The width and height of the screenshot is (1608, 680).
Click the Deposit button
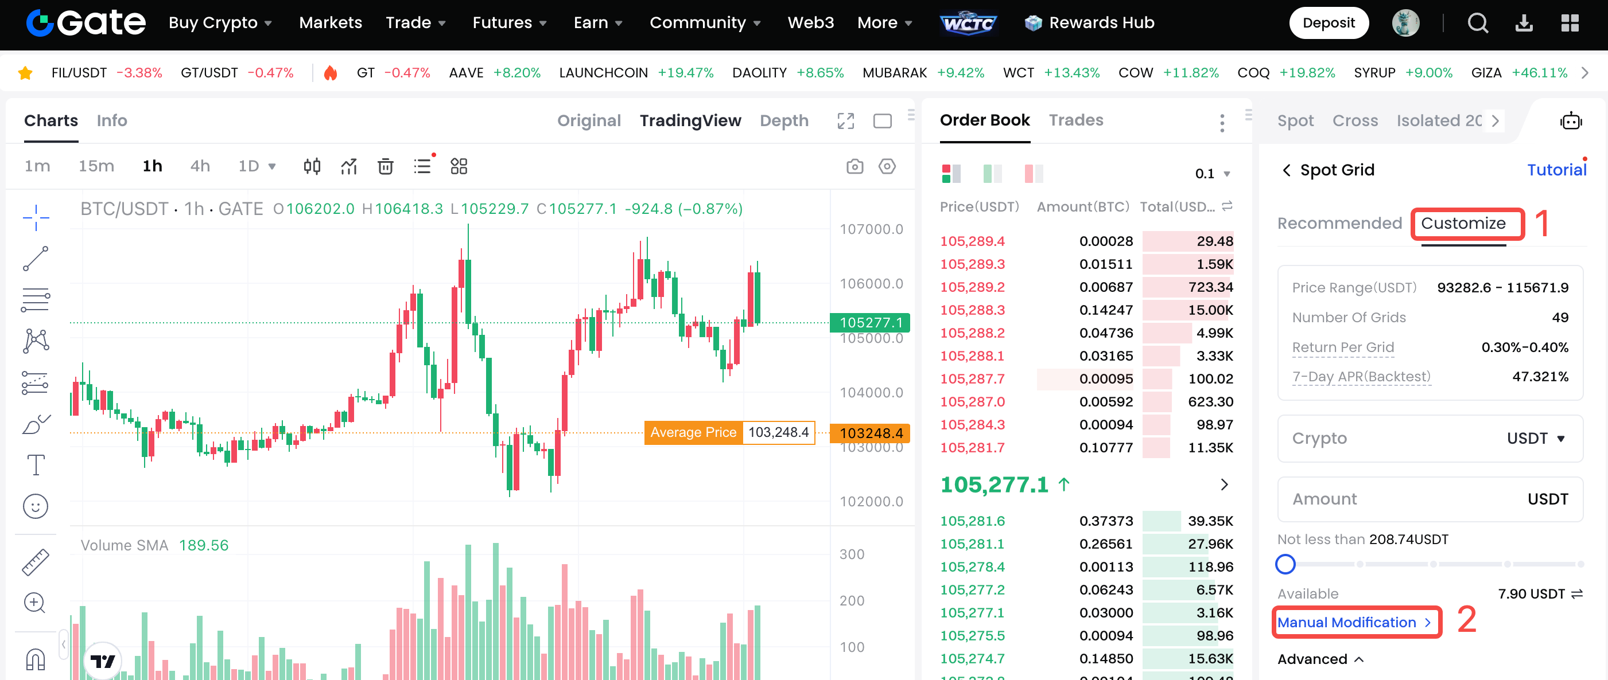(1329, 23)
